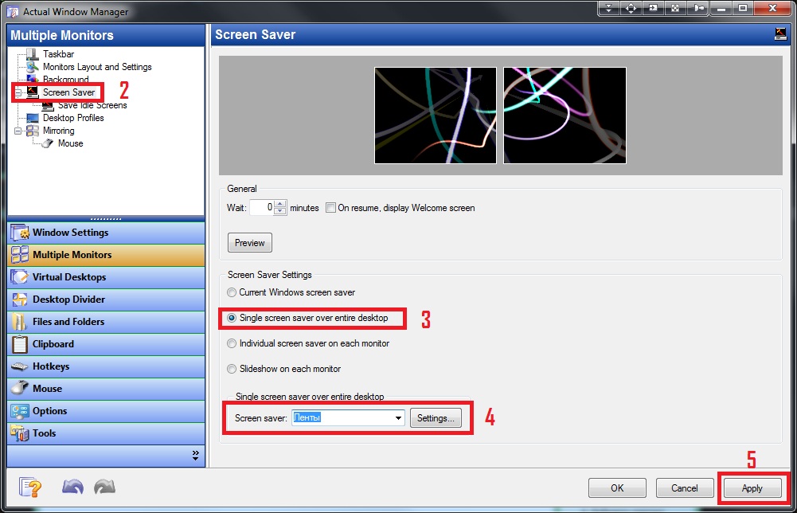
Task: Open the Options section
Action: [x=106, y=411]
